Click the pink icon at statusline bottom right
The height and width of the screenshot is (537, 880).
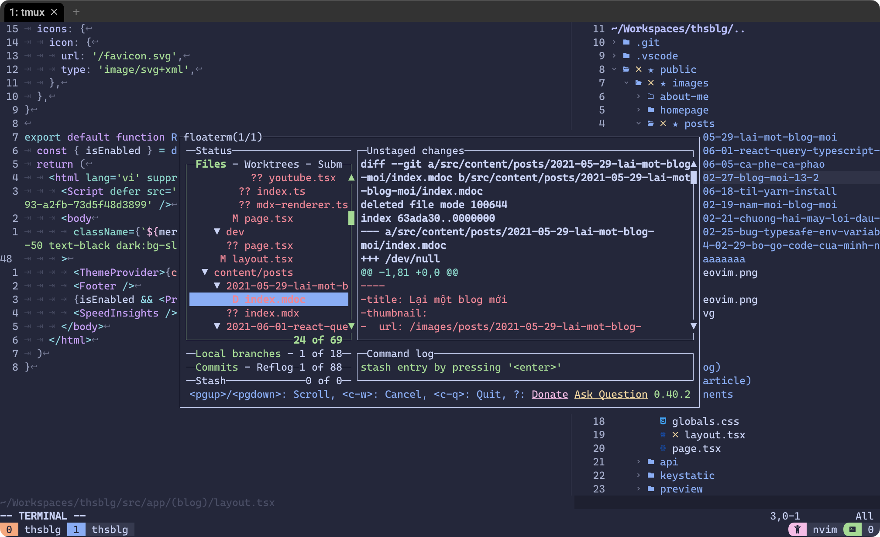click(798, 530)
